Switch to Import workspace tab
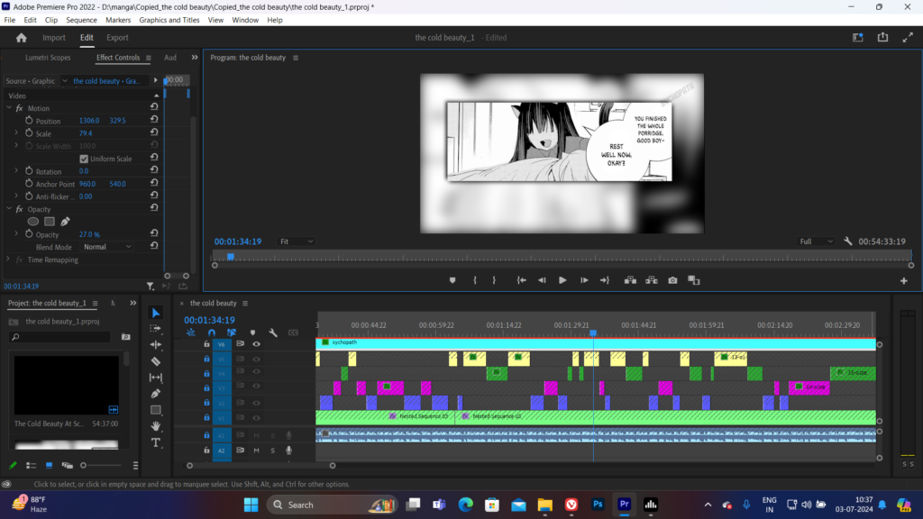The height and width of the screenshot is (519, 923). tap(53, 38)
